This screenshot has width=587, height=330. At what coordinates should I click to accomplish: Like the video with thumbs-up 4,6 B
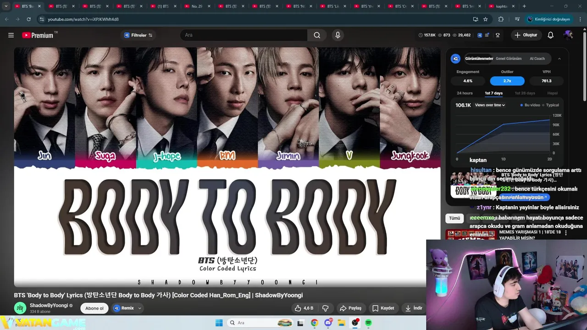[304, 308]
